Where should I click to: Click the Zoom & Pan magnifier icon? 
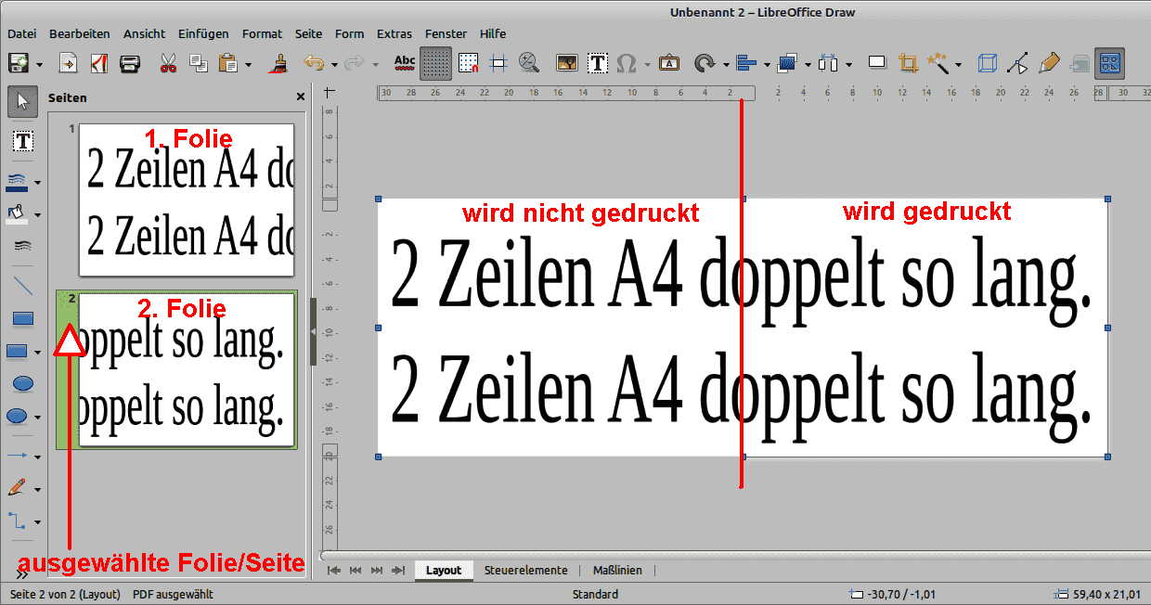point(529,63)
